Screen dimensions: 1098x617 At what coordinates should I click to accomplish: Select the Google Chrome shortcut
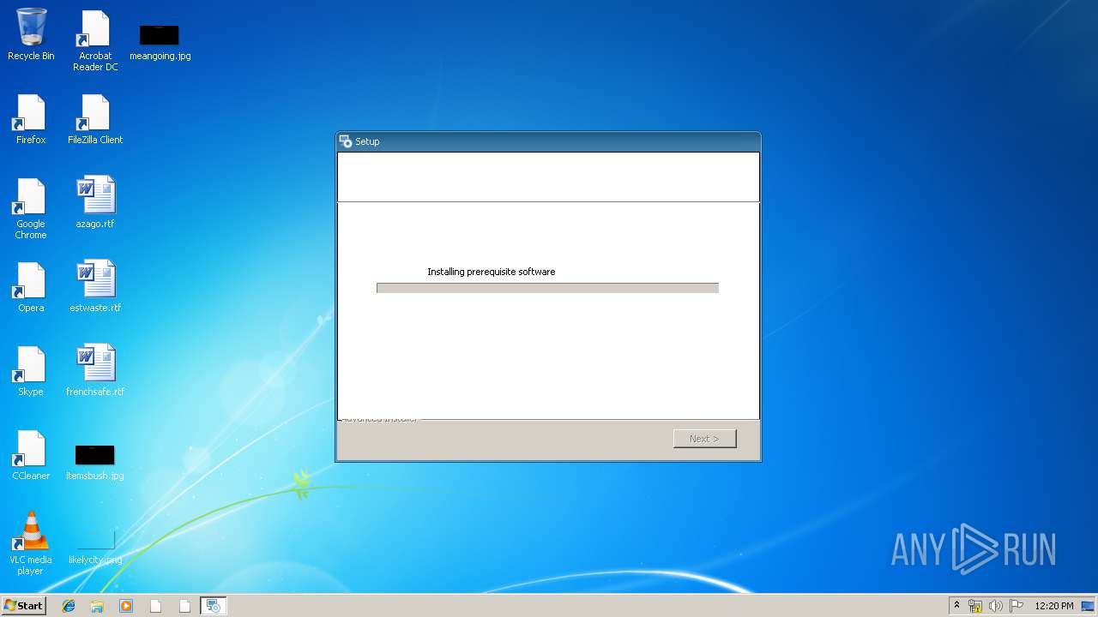click(31, 208)
